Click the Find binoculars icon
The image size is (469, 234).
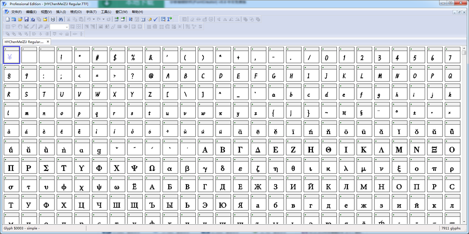[x=61, y=19]
